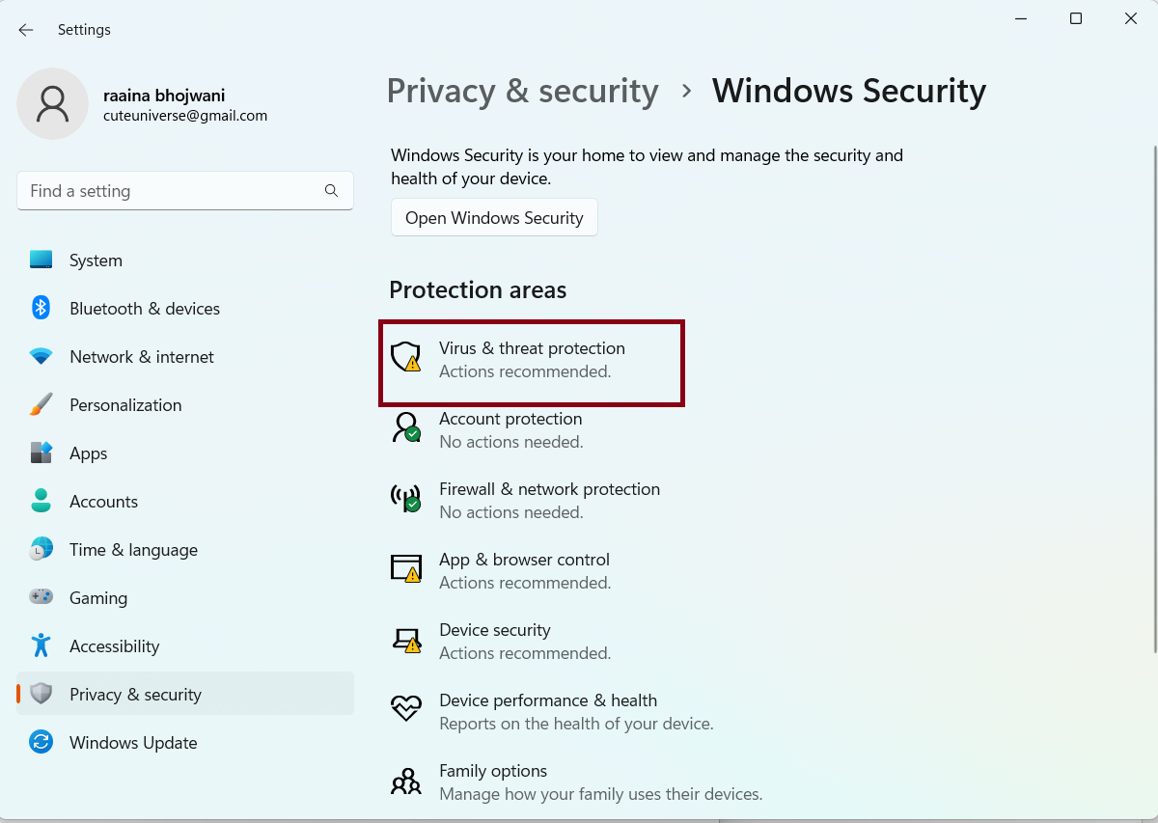
Task: Click the Find a setting search box
Action: click(174, 191)
